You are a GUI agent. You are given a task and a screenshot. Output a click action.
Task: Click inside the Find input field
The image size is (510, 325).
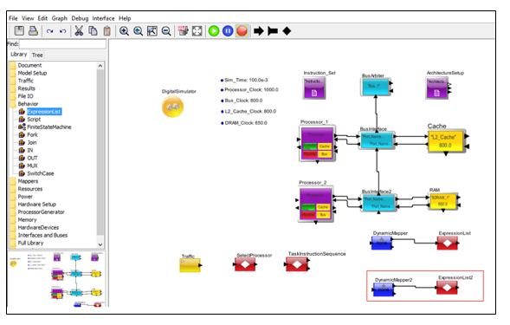pyautogui.click(x=62, y=44)
